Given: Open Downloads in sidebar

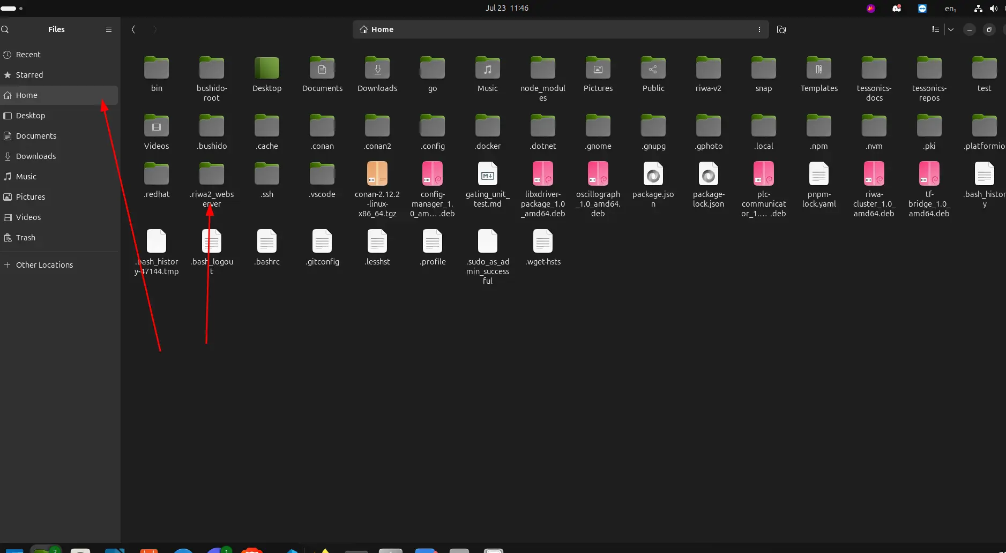Looking at the screenshot, I should coord(59,156).
